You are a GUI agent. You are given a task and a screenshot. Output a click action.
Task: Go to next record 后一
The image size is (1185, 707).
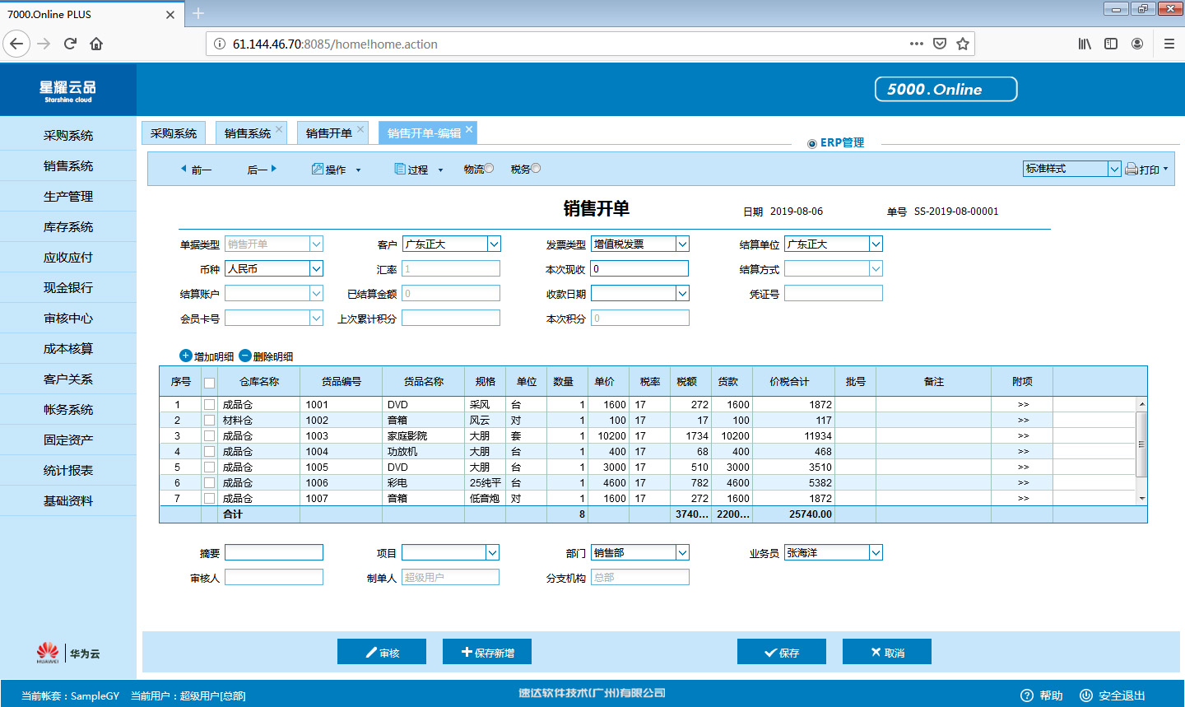262,170
